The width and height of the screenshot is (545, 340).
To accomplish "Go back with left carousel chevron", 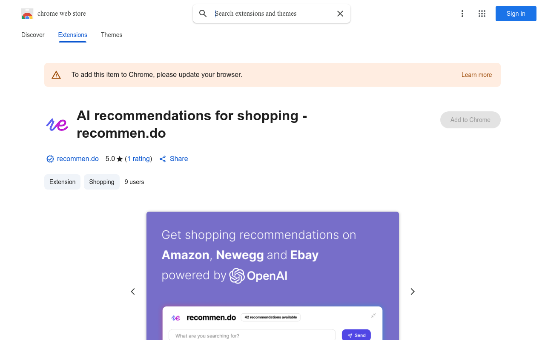I will point(133,292).
